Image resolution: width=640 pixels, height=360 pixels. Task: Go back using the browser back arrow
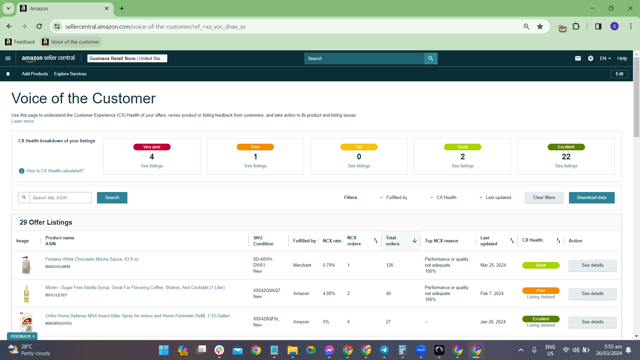click(9, 26)
